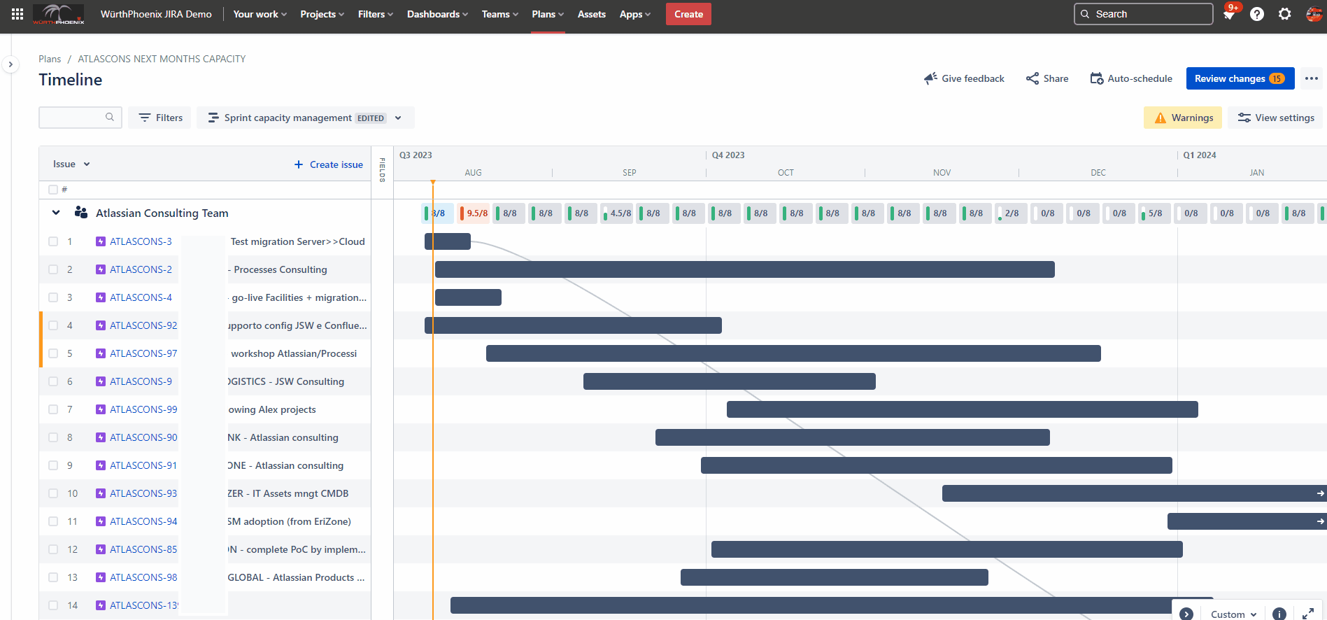Click the WürthPhoenix logo
1327x620 pixels.
click(x=59, y=14)
